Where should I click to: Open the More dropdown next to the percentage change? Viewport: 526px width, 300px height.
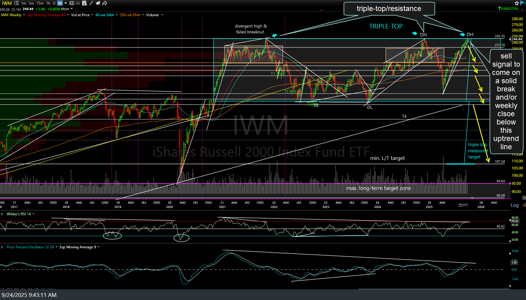[x=68, y=9]
